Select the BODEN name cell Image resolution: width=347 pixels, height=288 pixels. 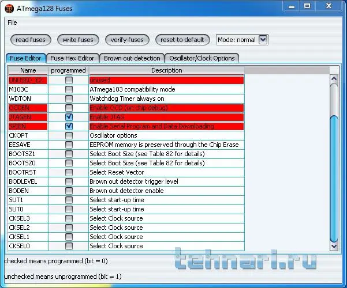(28, 191)
